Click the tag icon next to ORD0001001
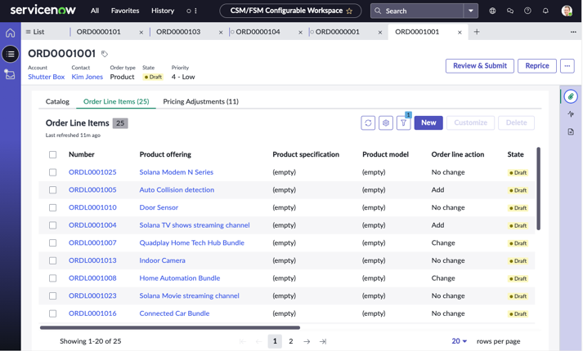The image size is (583, 351). pos(105,54)
